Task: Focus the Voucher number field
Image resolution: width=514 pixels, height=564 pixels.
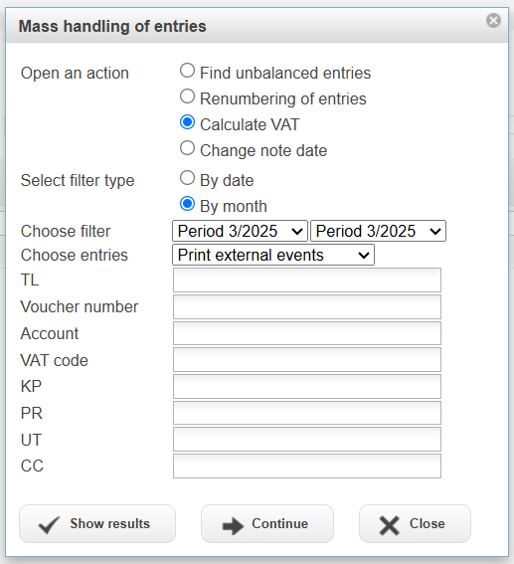Action: click(307, 306)
